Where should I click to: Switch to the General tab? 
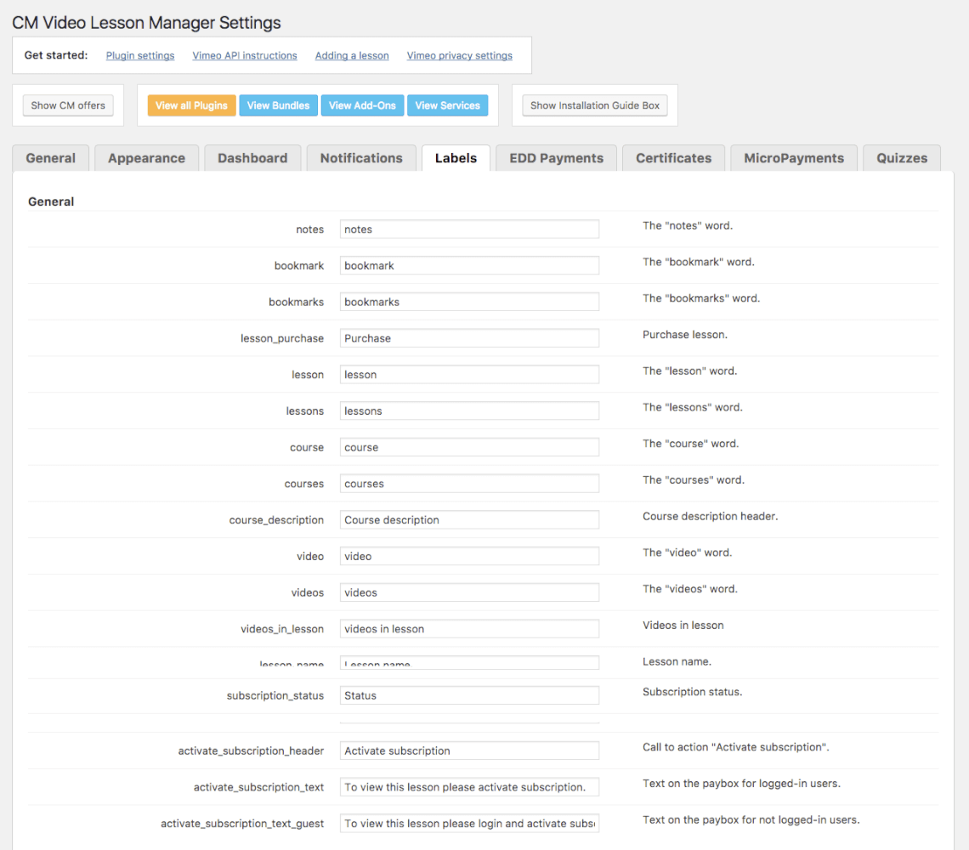click(50, 158)
